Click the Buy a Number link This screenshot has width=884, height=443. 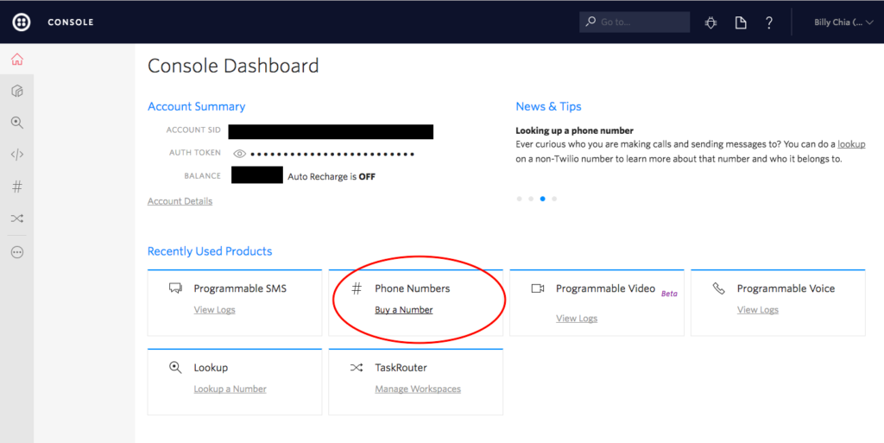coord(404,310)
